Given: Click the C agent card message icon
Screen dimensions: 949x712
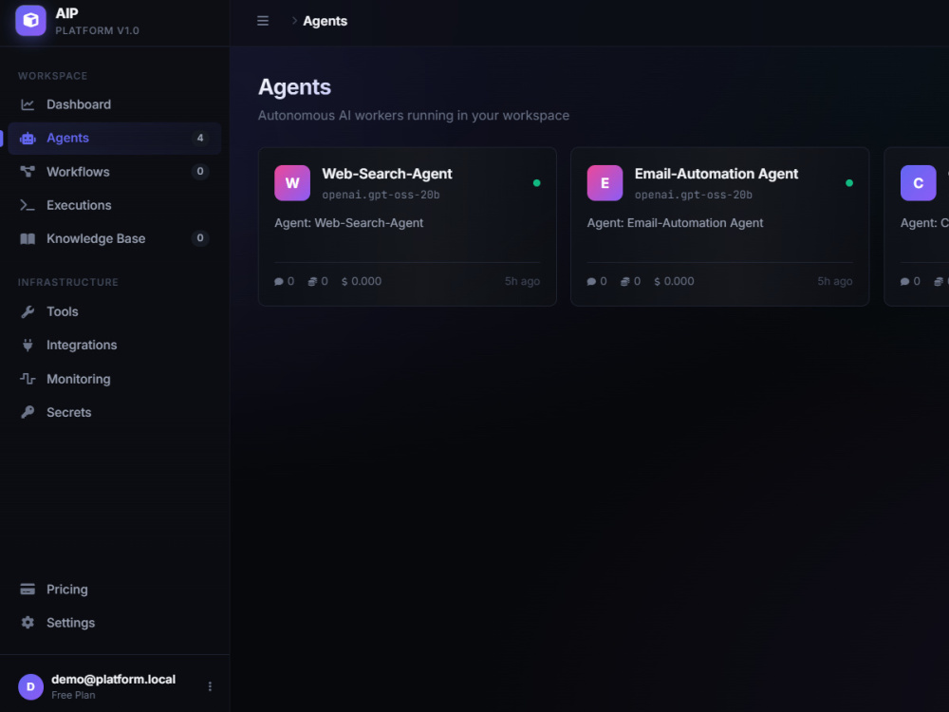Looking at the screenshot, I should (x=904, y=282).
